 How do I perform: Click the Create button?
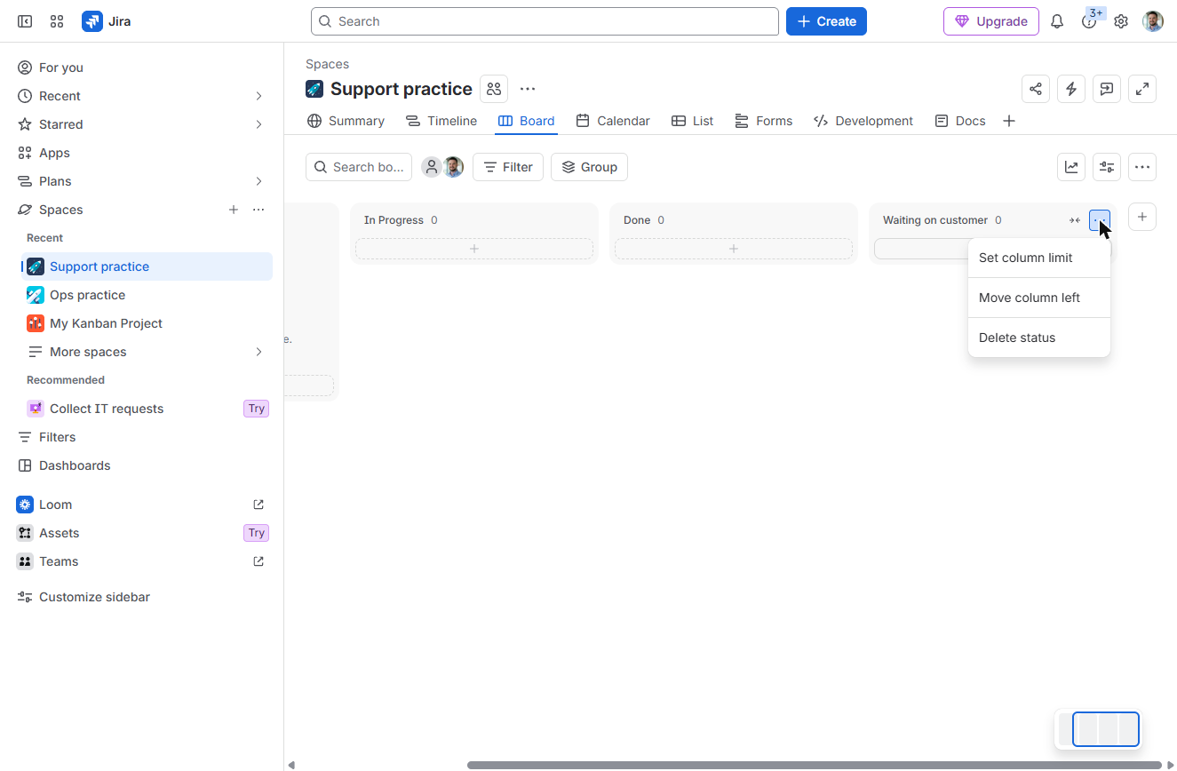click(826, 21)
